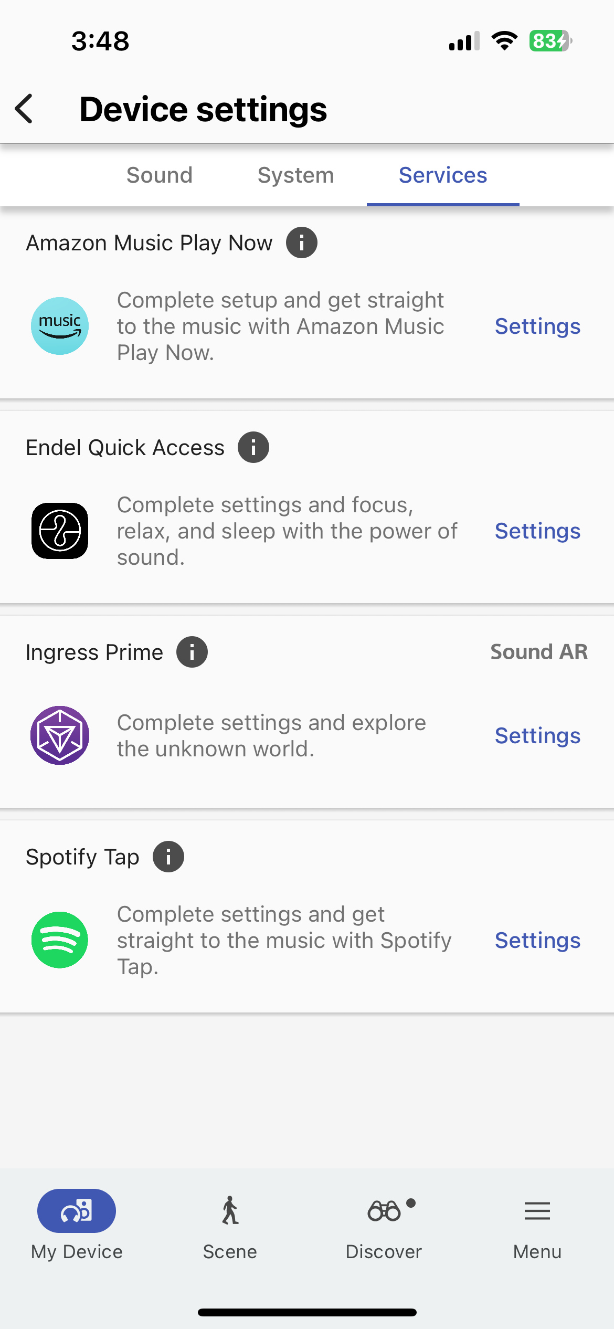Tap the Ingress Prime logo
The image size is (614, 1329).
60,735
